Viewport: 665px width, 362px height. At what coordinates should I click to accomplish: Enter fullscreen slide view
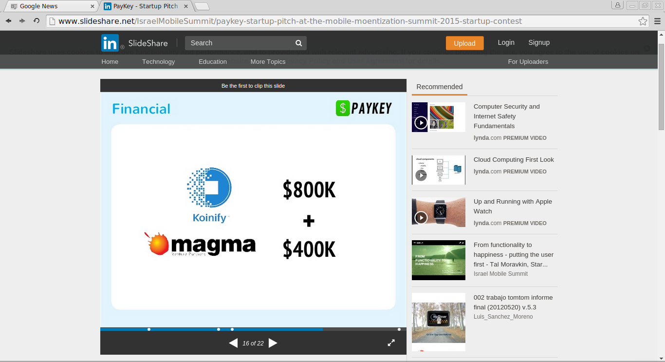click(x=391, y=343)
